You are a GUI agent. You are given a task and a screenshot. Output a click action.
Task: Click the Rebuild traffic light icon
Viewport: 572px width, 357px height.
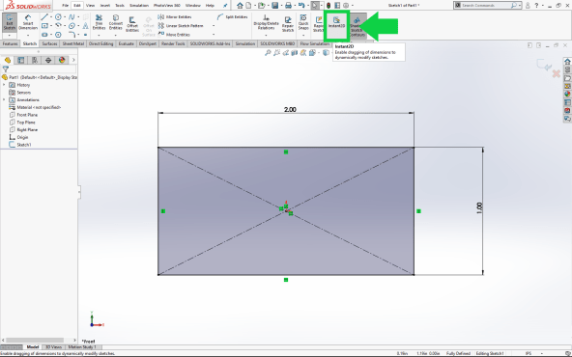pos(329,6)
